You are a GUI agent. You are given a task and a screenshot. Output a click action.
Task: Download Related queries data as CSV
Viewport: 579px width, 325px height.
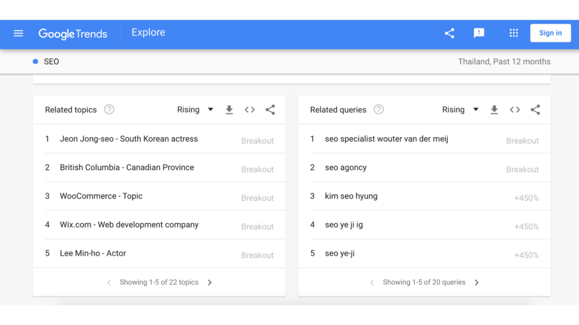[494, 110]
